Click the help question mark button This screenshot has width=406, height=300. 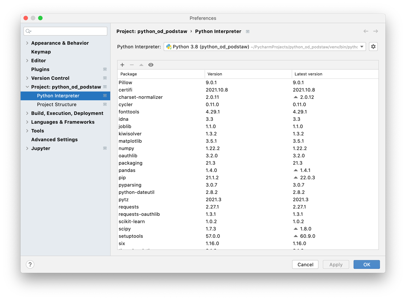pyautogui.click(x=30, y=265)
